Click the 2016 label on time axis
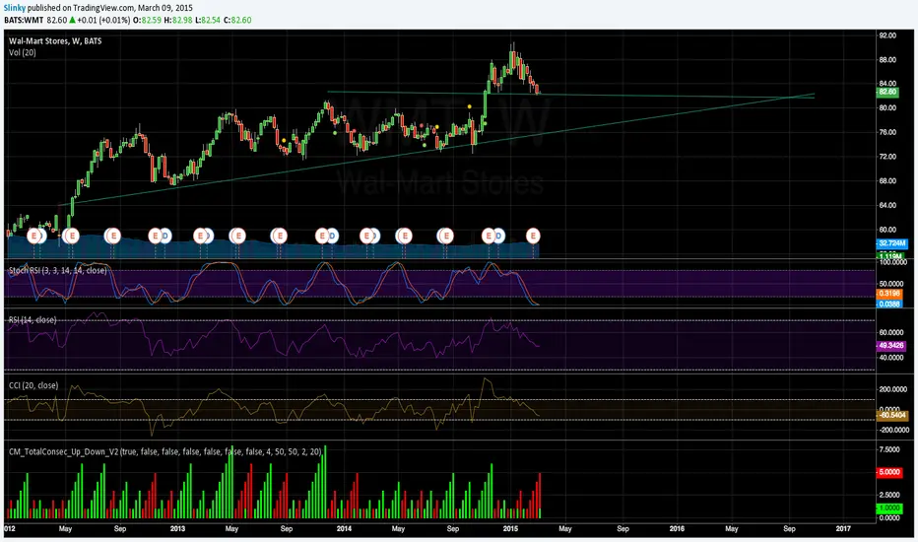Screen dimensions: 918x542 click(677, 528)
